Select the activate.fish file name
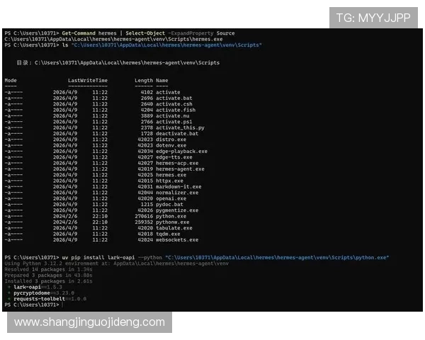Screen dimensions: 425x340 [176, 110]
